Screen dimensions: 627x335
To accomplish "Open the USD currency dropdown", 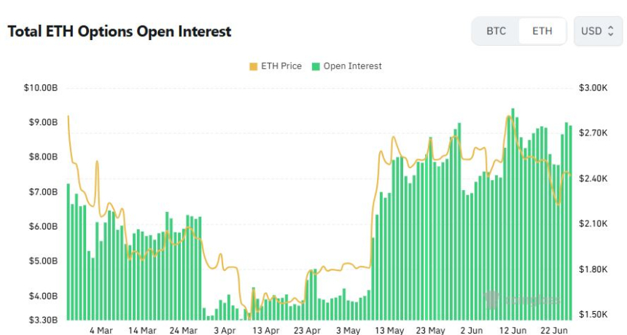I will [x=598, y=31].
